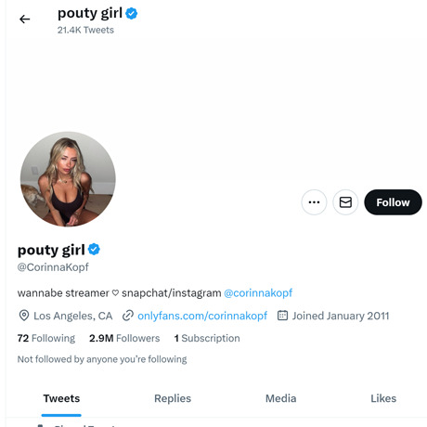Send a direct message via envelope icon
Image resolution: width=427 pixels, height=427 pixels.
345,202
